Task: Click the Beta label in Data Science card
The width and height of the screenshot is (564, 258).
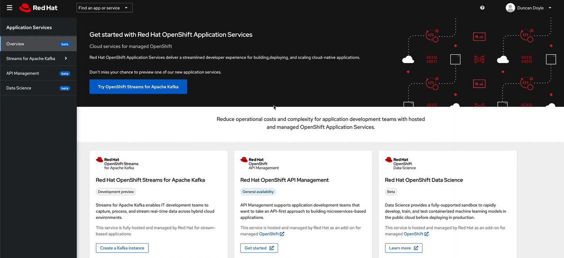Action: 391,192
